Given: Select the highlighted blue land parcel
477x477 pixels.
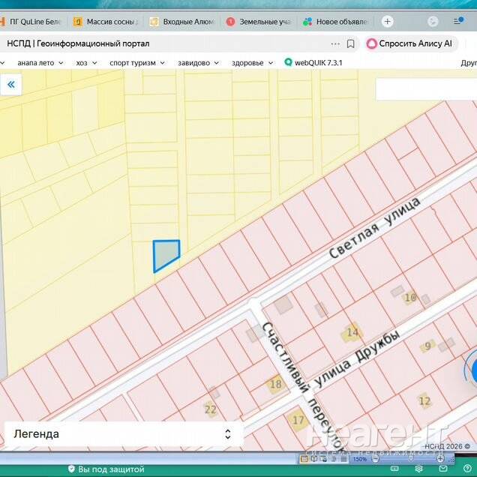Looking at the screenshot, I should point(164,254).
